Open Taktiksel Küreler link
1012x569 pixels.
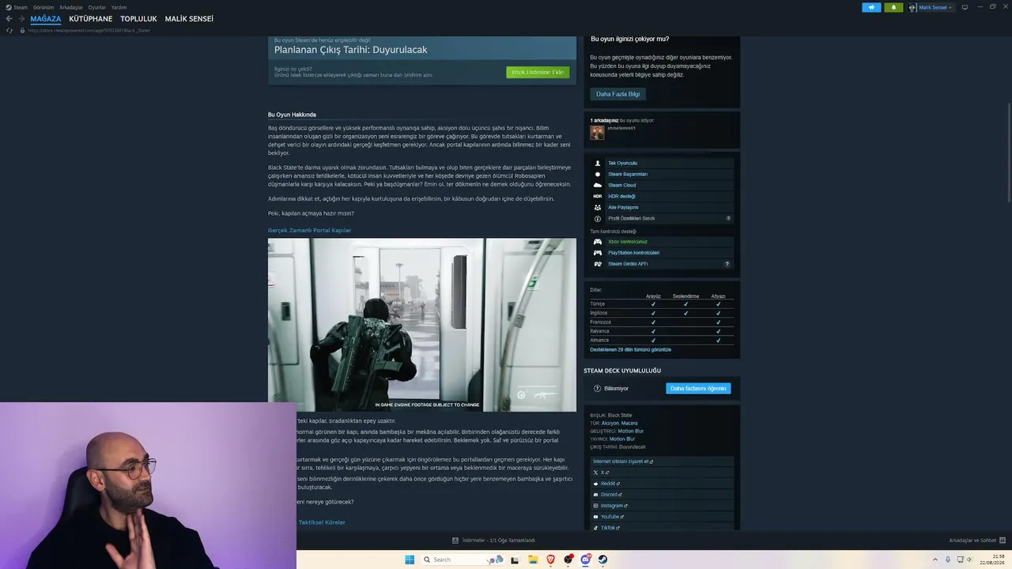(x=322, y=522)
